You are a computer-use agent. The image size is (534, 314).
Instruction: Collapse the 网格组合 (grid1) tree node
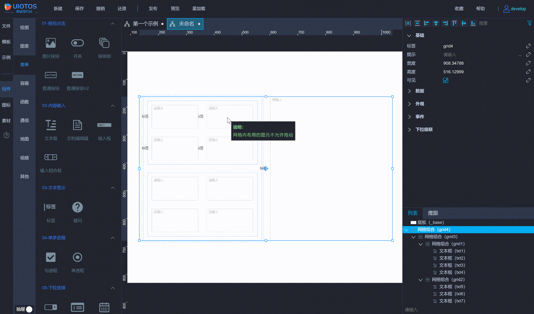click(421, 244)
